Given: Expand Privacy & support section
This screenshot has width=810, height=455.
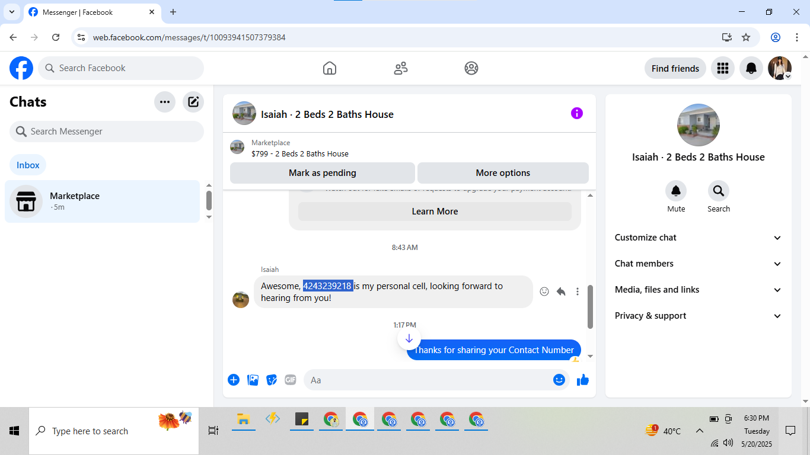Looking at the screenshot, I should click(x=699, y=316).
